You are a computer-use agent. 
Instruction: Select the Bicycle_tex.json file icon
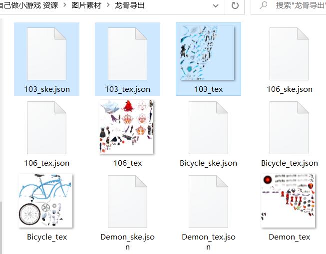[x=289, y=128]
